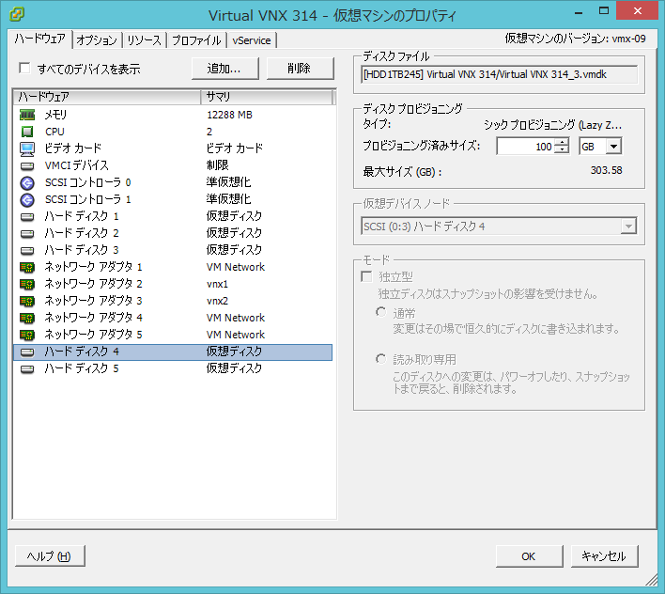
Task: Select ネットワーク アダプタ 3 NIC icon
Action: point(27,301)
